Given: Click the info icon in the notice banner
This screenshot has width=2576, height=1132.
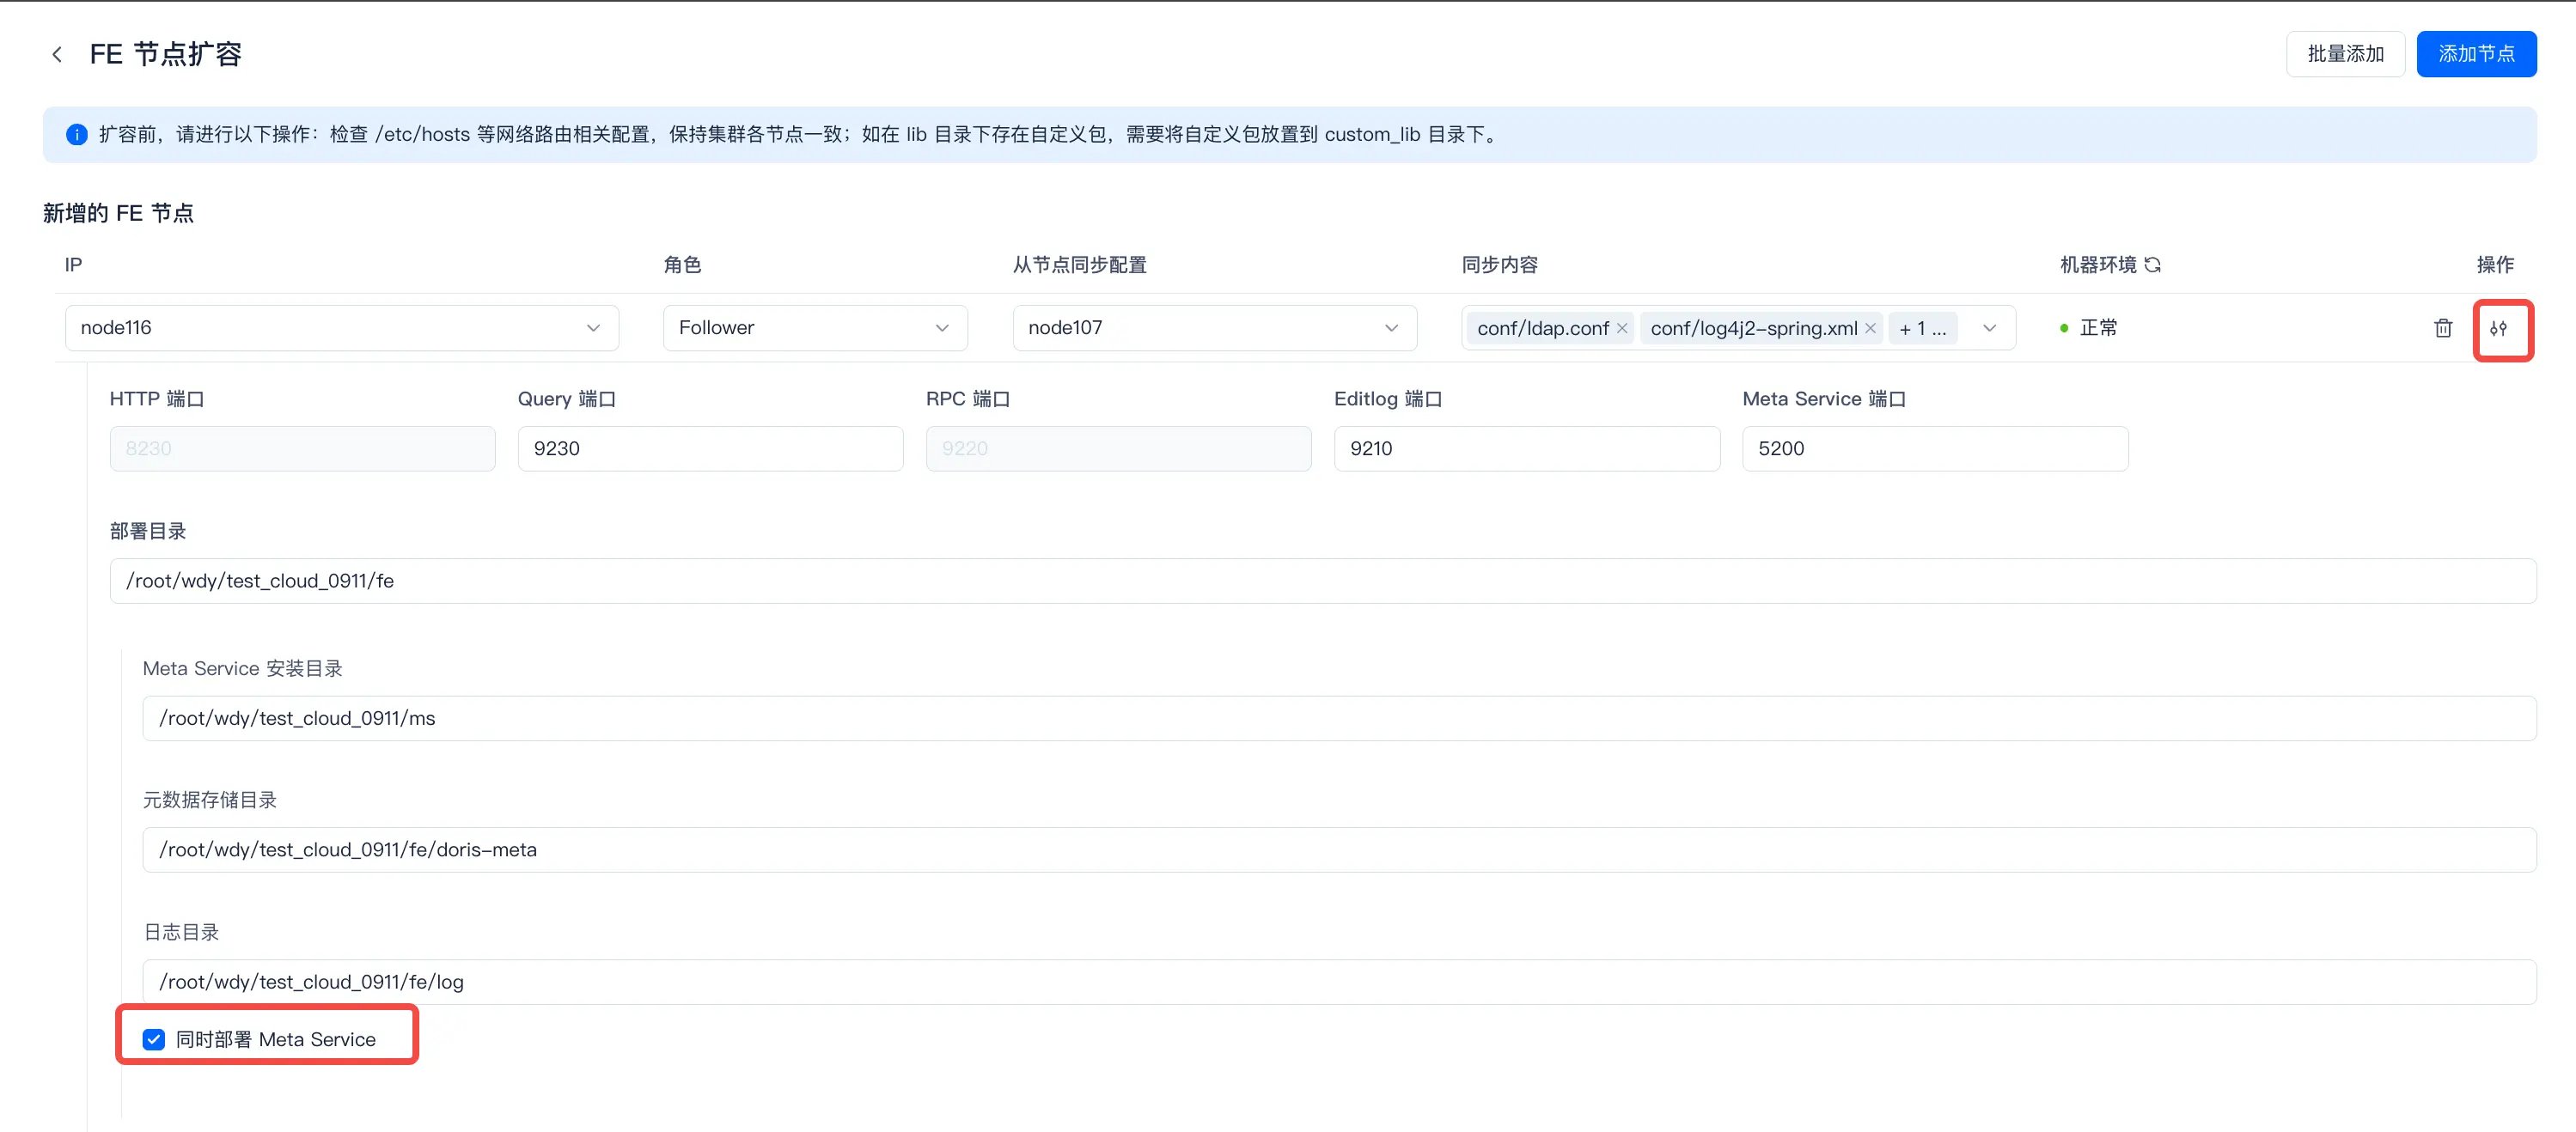Looking at the screenshot, I should [x=76, y=135].
